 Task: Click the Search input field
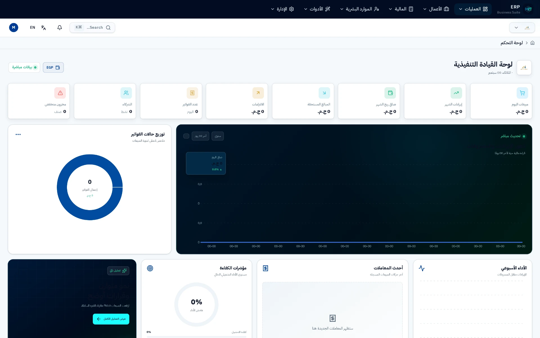tap(92, 28)
